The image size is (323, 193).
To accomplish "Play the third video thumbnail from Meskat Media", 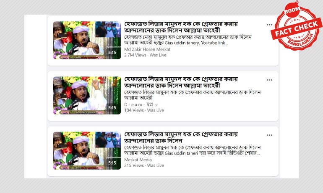I will coord(87,150).
